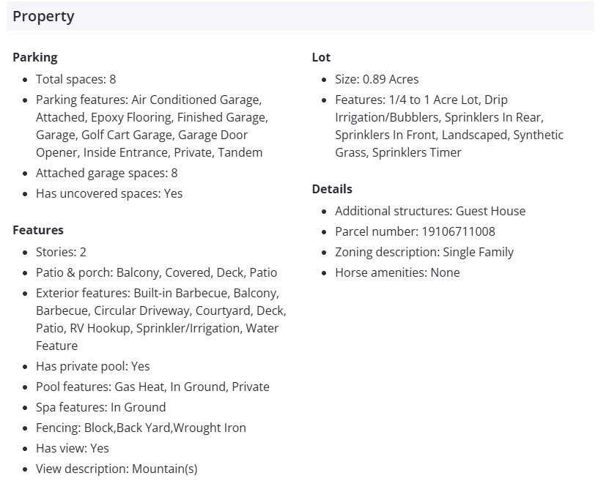Click "Spa features: In Ground" item
598x484 pixels.
[x=101, y=407]
